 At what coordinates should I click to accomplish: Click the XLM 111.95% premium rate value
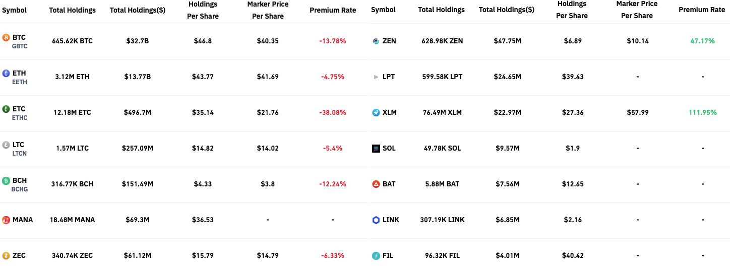pos(702,112)
